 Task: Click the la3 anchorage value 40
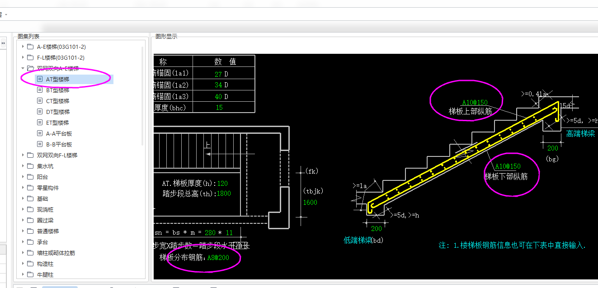coord(218,96)
